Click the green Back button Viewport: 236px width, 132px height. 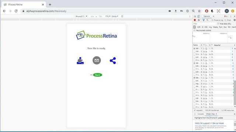click(97, 75)
